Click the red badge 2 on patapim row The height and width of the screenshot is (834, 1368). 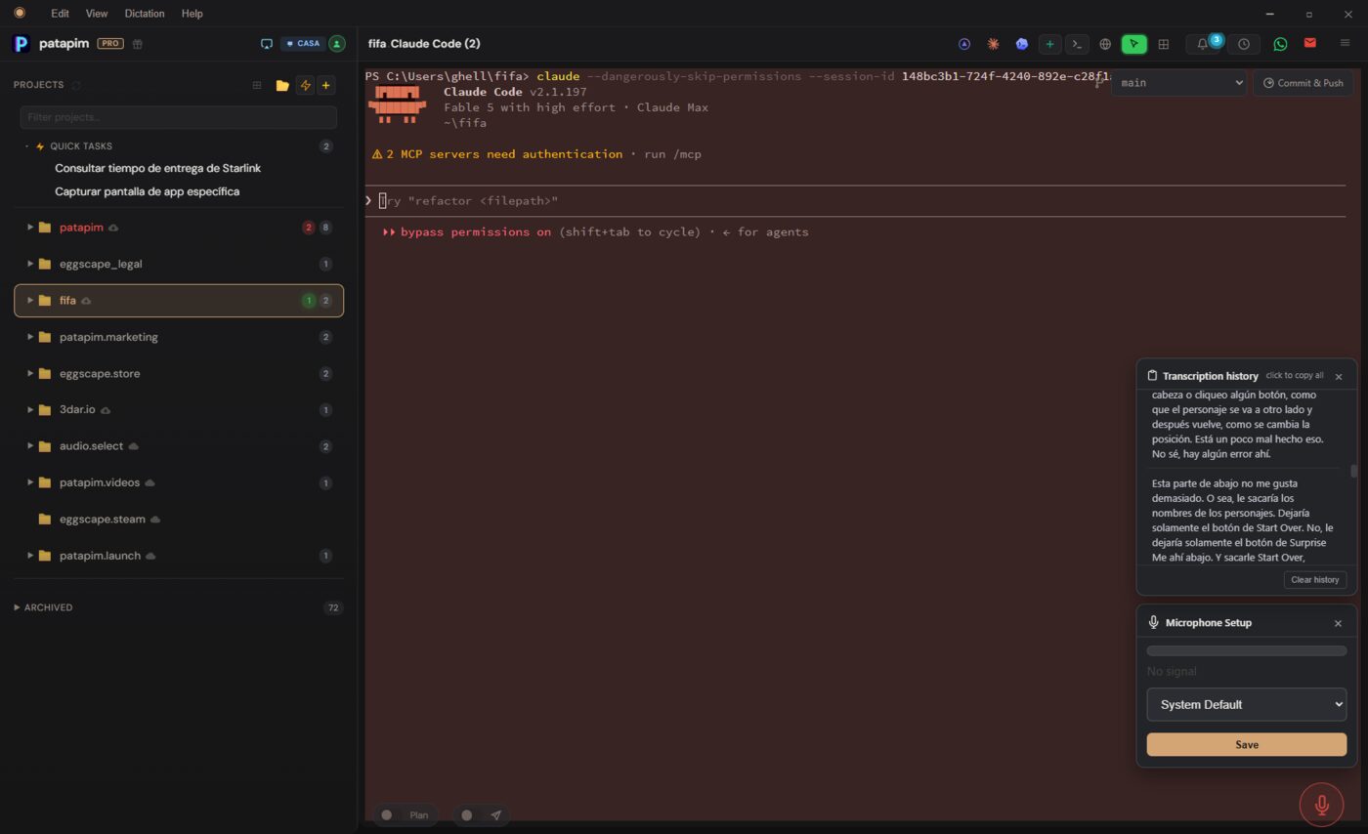[x=309, y=228]
